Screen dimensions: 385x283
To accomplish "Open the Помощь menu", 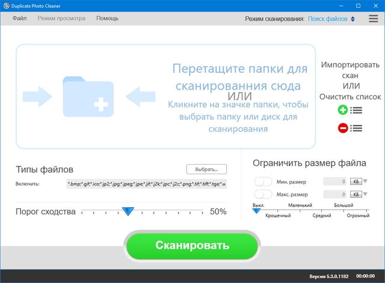I will [107, 19].
